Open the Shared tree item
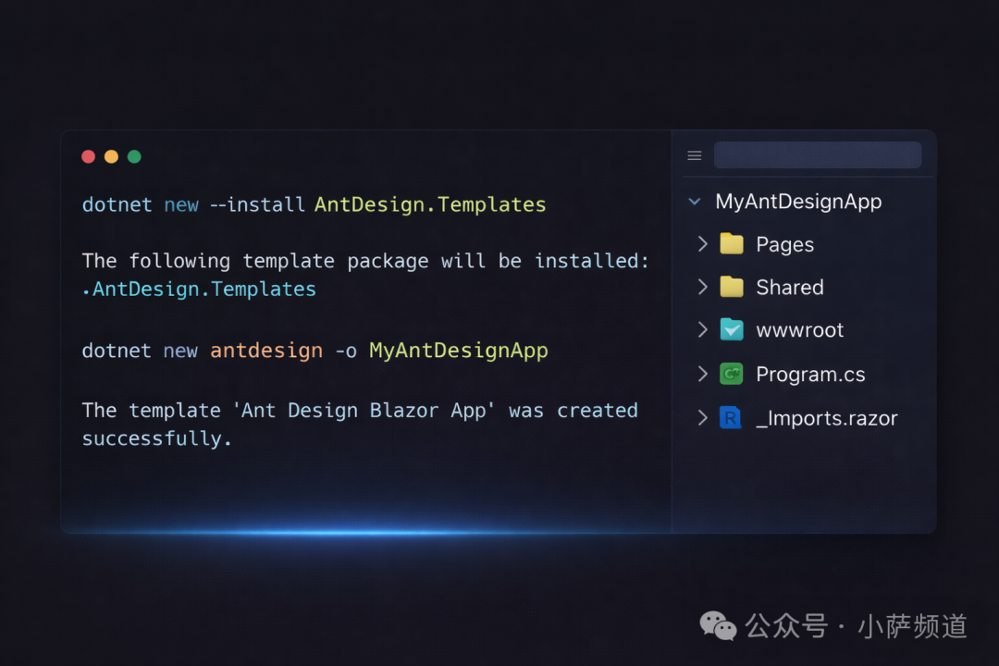The width and height of the screenshot is (999, 666). 790,288
